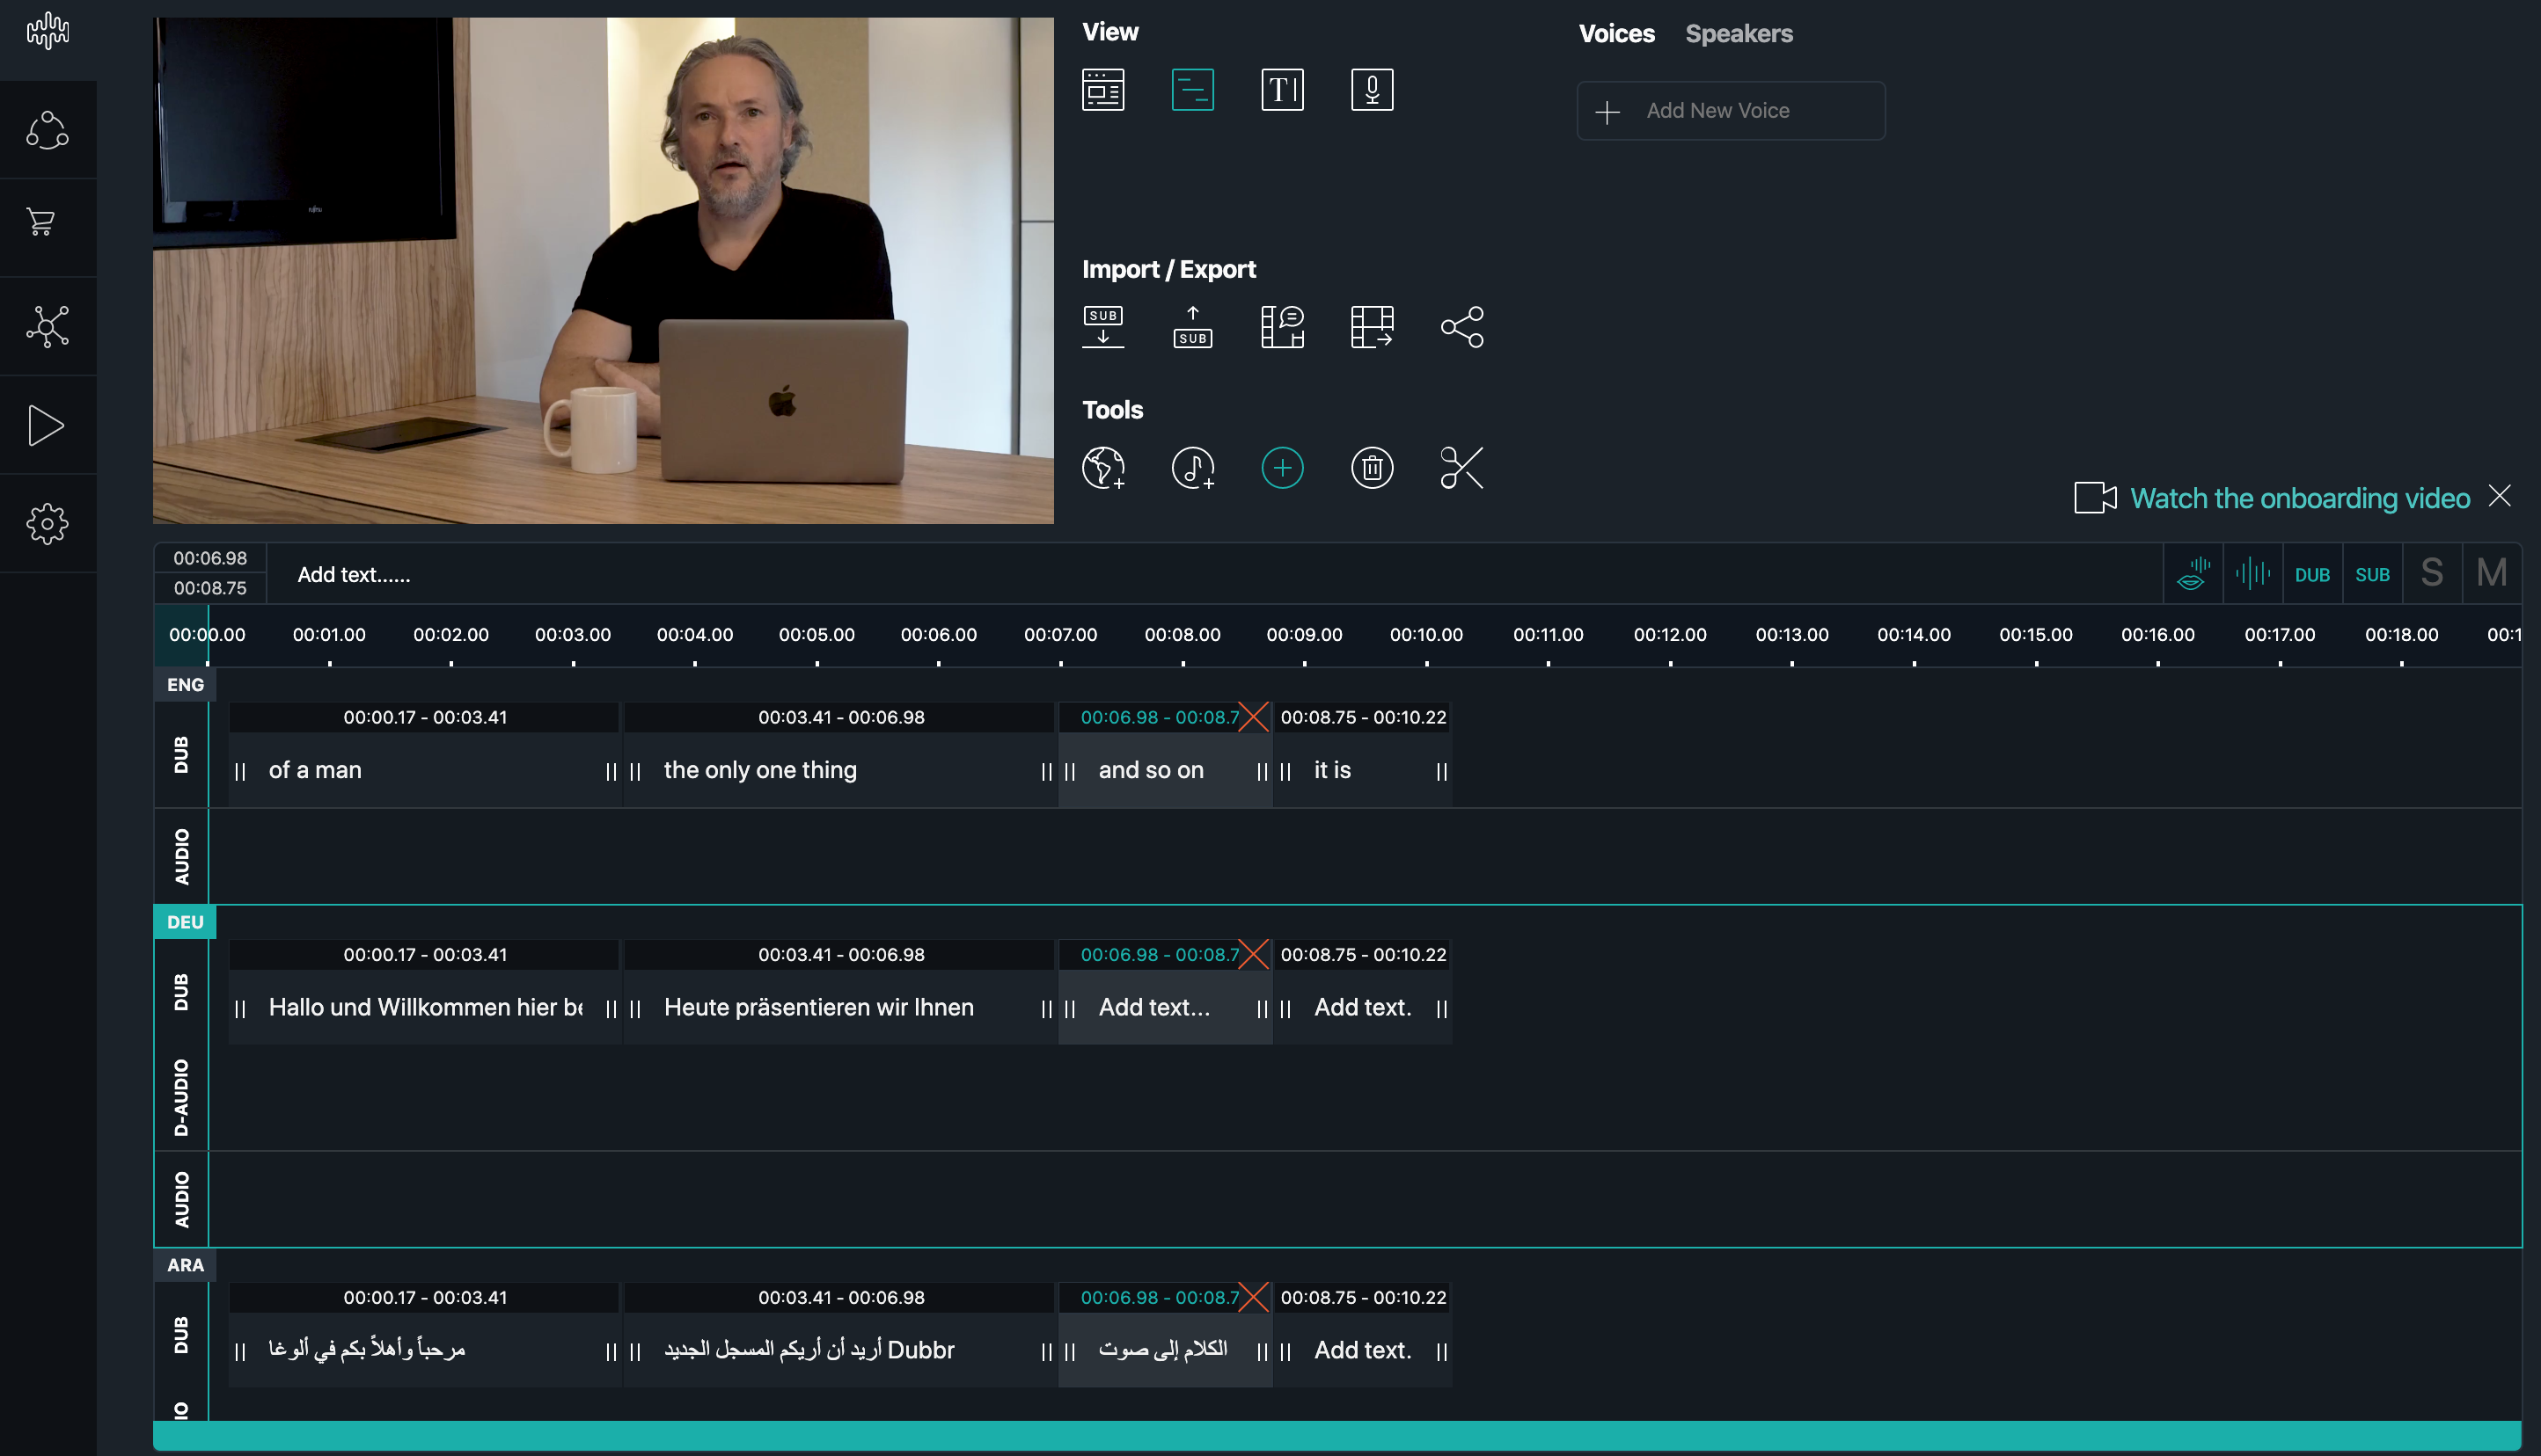Toggle the S solo button

[x=2431, y=574]
